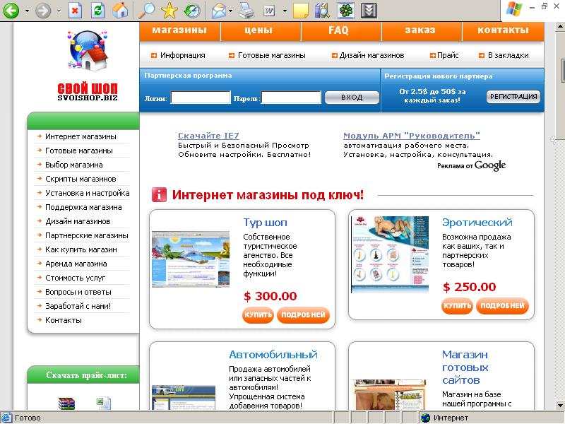Viewport: 565px width, 424px height.
Task: Expand the Word edit button dropdown arrow
Action: tap(285, 11)
